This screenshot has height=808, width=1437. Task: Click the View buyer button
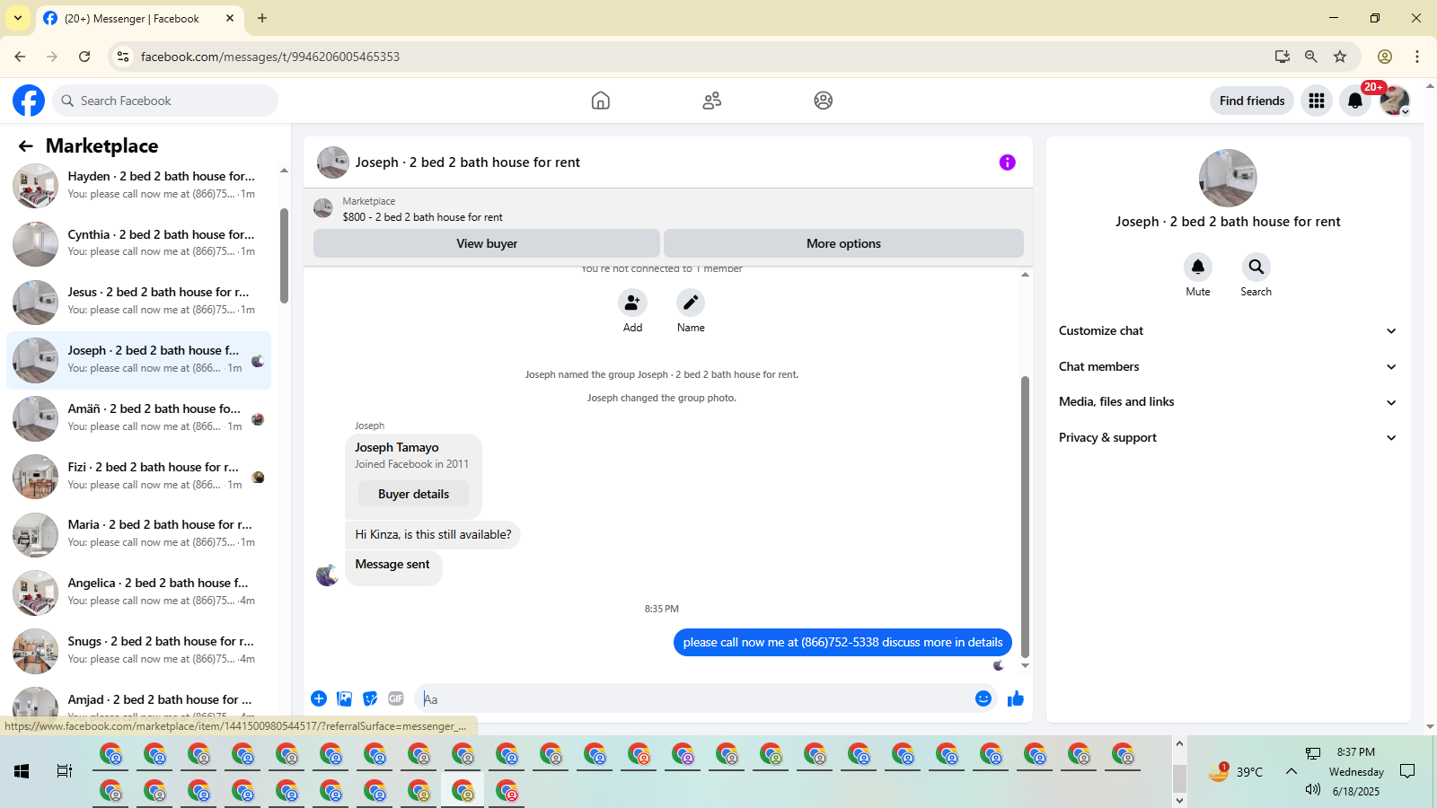pos(487,243)
